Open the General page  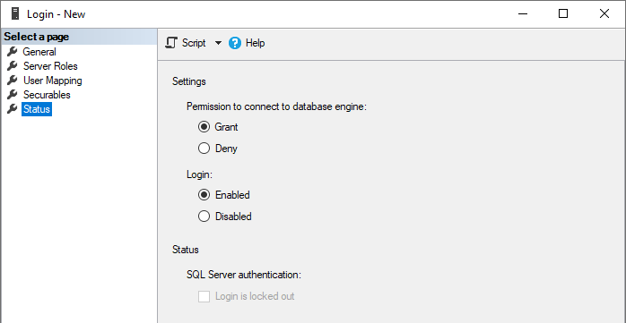[39, 52]
